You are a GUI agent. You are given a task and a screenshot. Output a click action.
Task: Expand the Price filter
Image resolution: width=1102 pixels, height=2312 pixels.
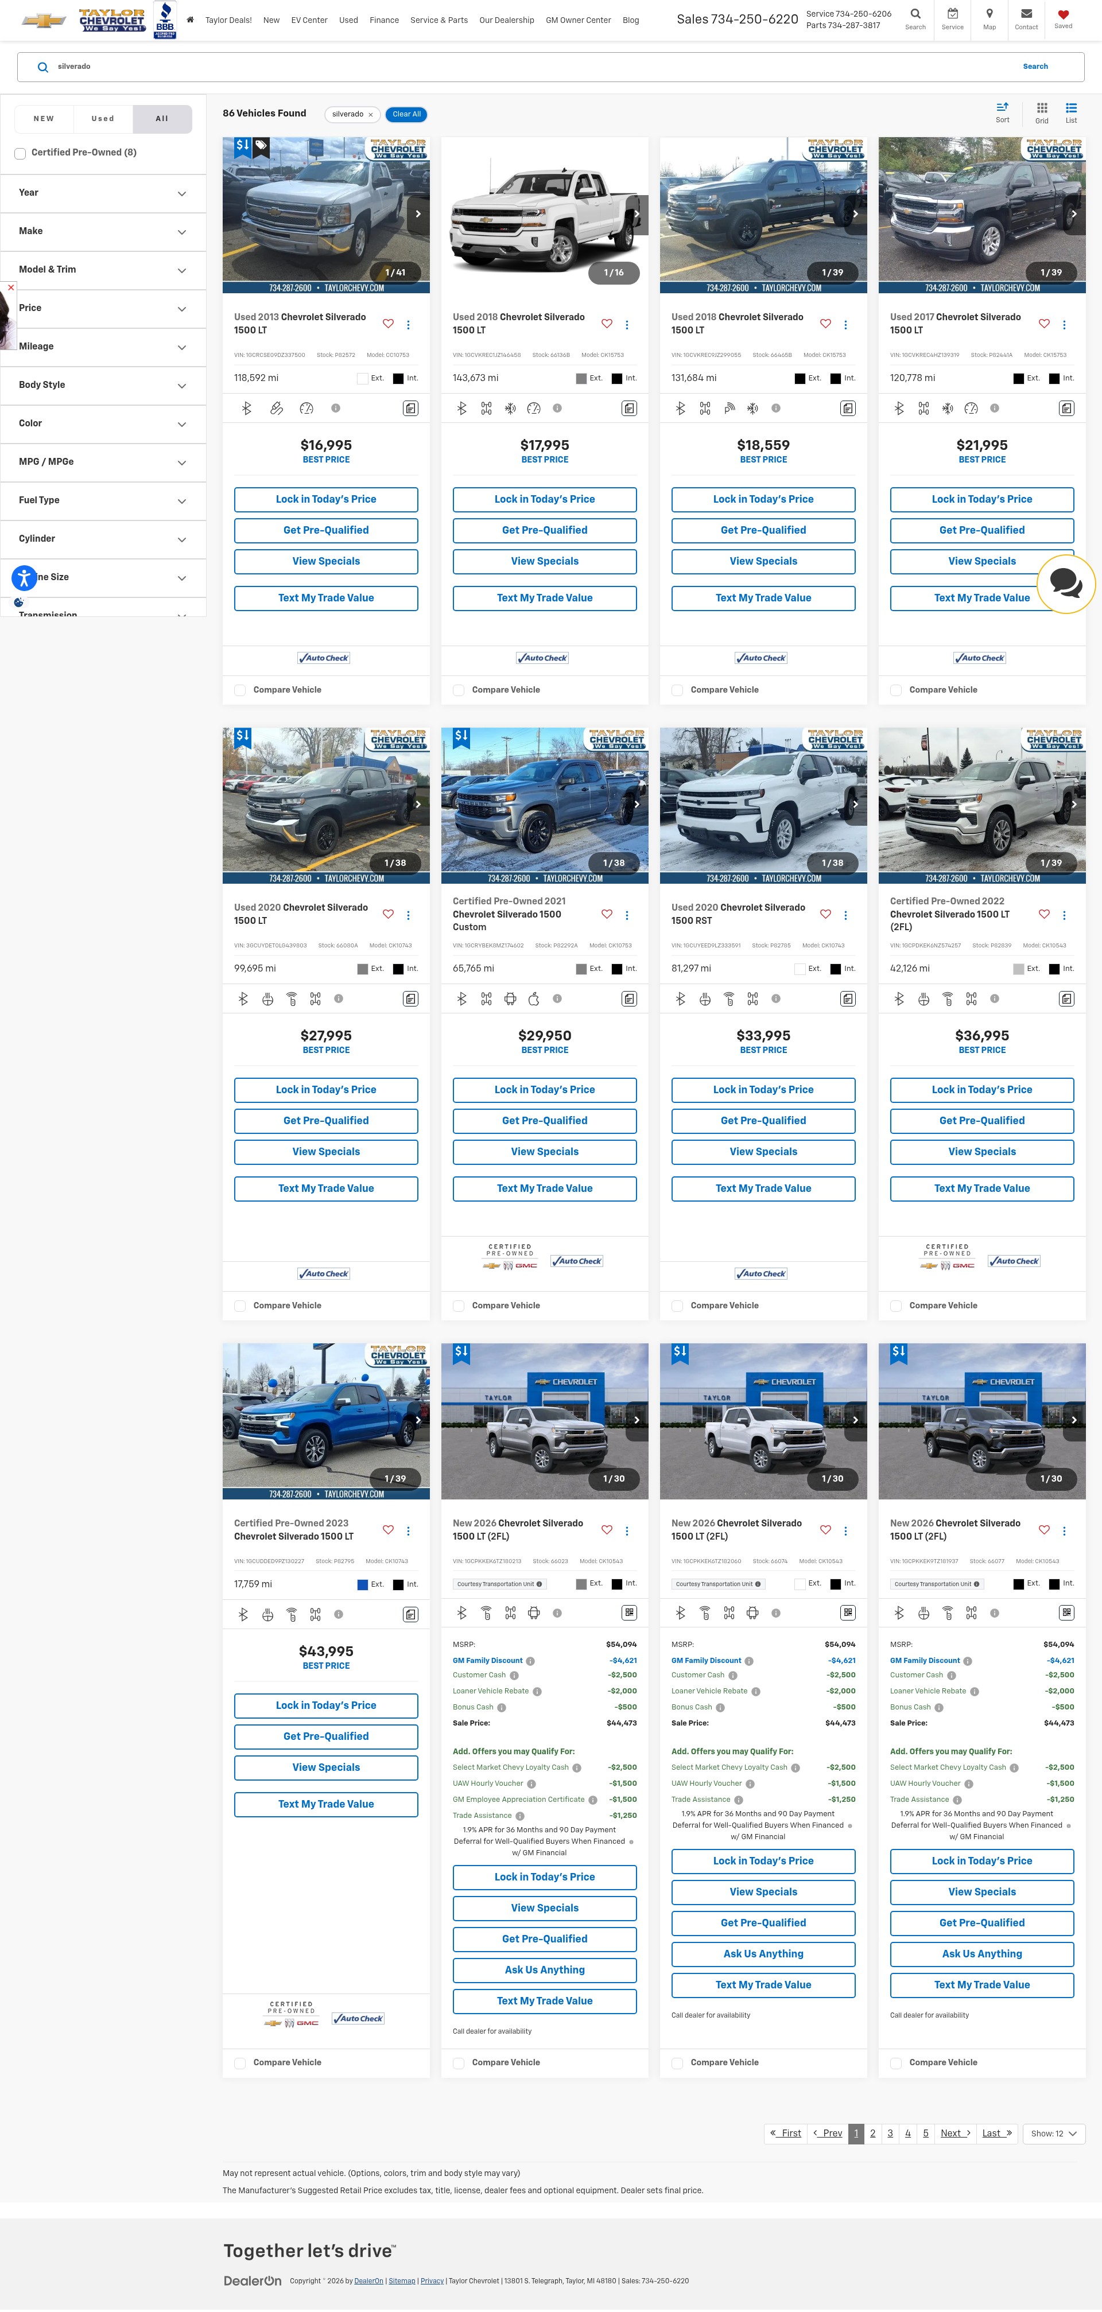103,309
